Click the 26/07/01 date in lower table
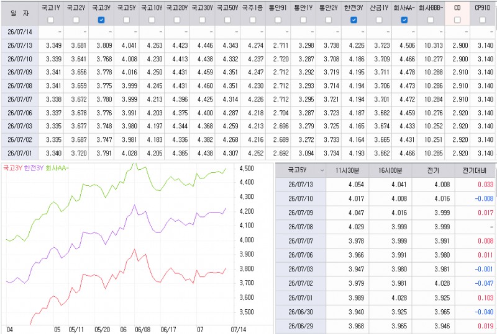Screen dimensions: 497x334 (301, 297)
